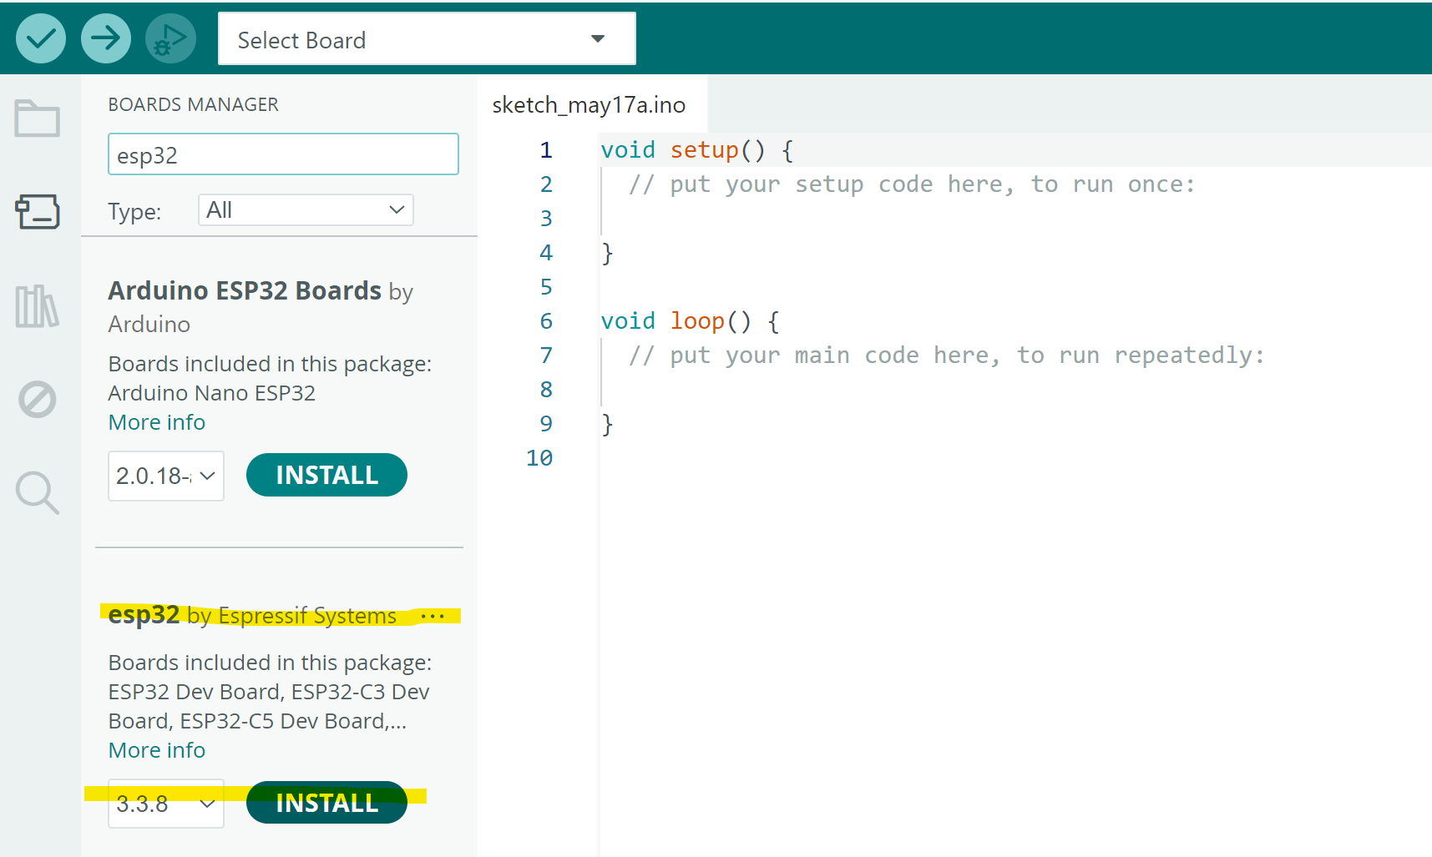Install Arduino ESP32 Boards package
Viewport: 1432px width, 857px height.
(x=326, y=476)
